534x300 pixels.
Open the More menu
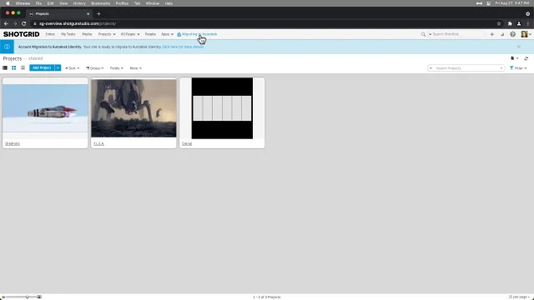135,68
